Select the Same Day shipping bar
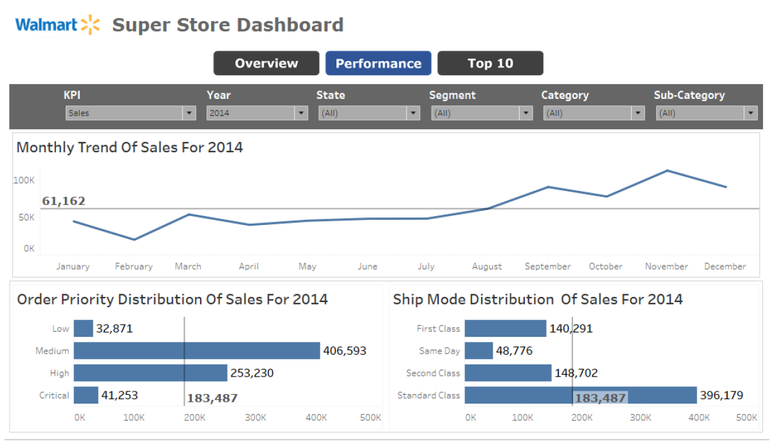777x448 pixels. (479, 350)
